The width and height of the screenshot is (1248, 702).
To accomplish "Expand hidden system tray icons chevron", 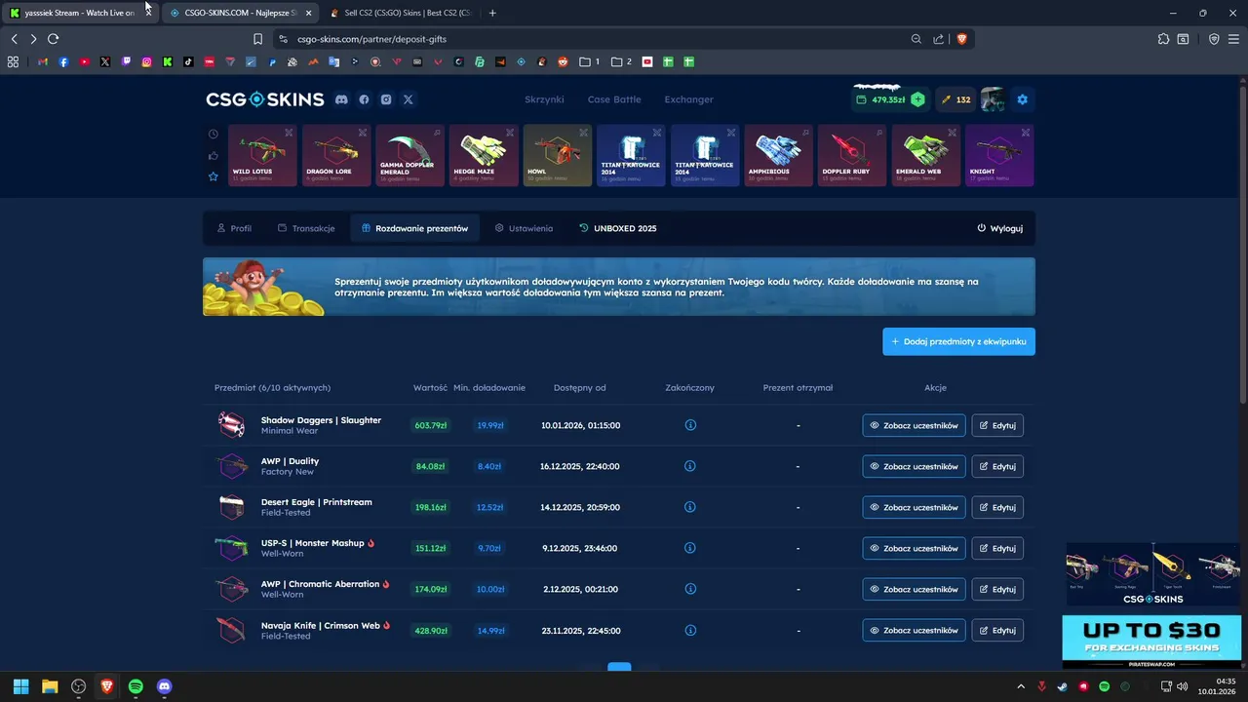I will point(1021,686).
